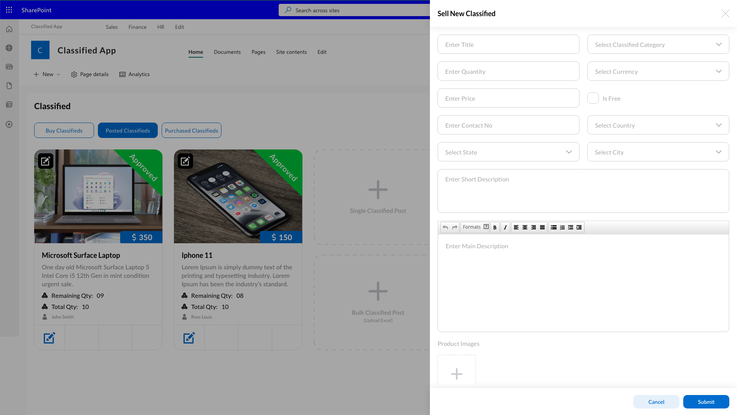The width and height of the screenshot is (737, 415).
Task: Switch to Purchased Classifieds
Action: tap(192, 130)
